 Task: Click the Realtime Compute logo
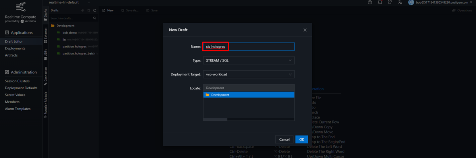(x=20, y=7)
